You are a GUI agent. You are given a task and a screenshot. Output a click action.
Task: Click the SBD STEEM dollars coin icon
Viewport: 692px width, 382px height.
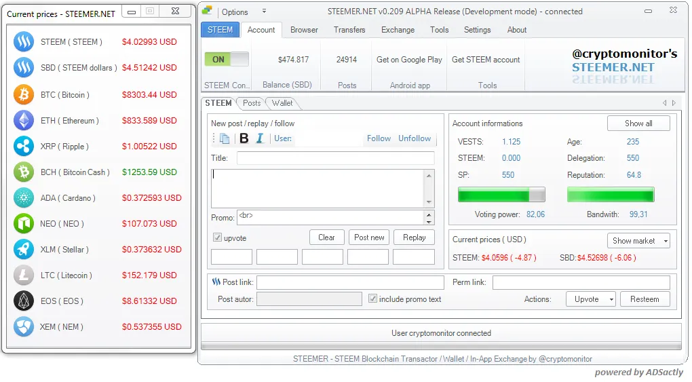[24, 68]
